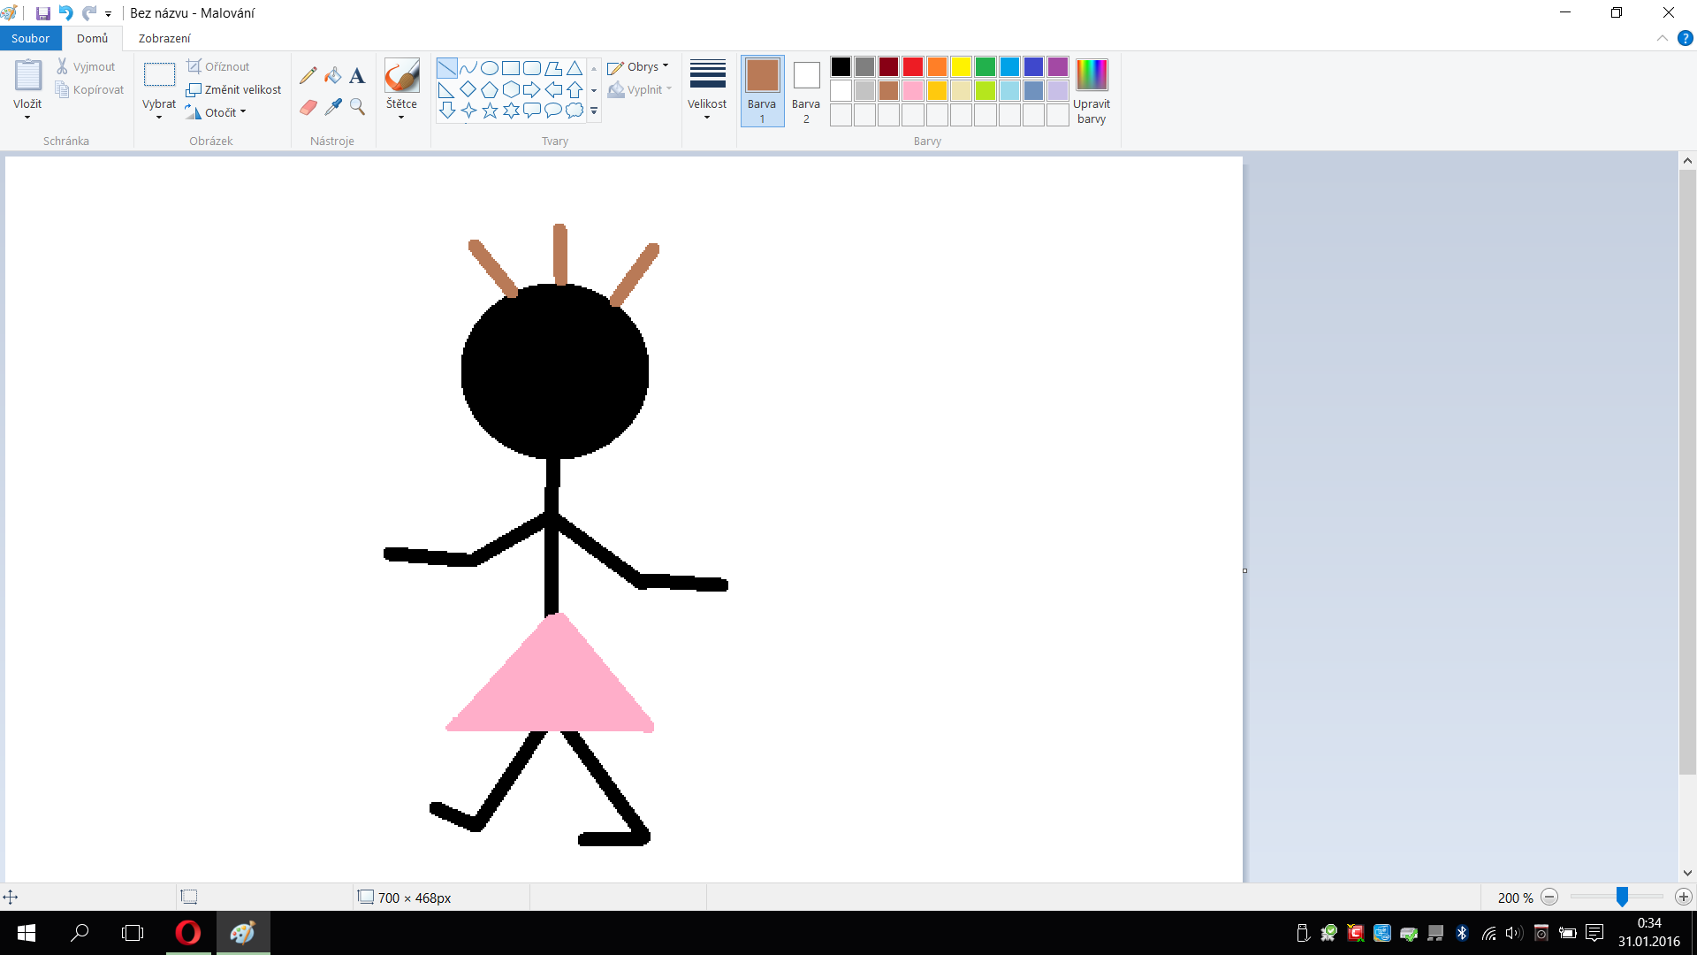Screen dimensions: 1697x955
Task: Switch to the Zobrazení tab
Action: click(164, 38)
